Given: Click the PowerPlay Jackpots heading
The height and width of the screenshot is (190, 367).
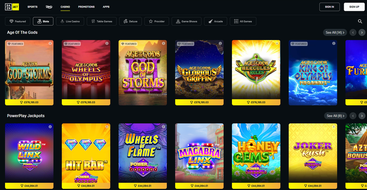Looking at the screenshot, I should tap(26, 115).
